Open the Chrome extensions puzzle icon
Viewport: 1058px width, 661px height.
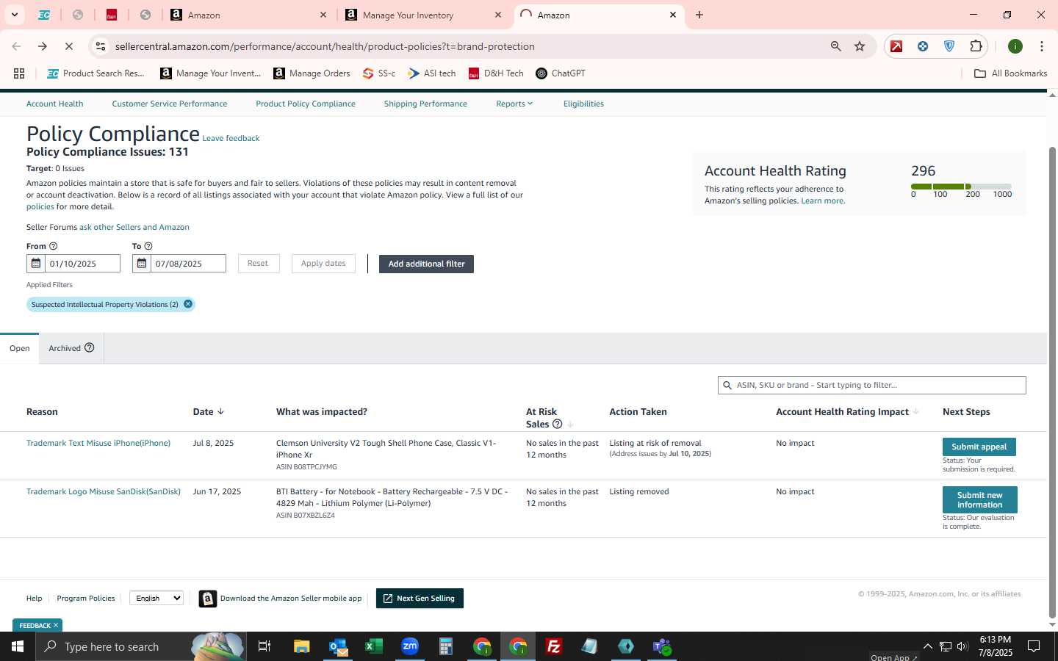pyautogui.click(x=976, y=46)
